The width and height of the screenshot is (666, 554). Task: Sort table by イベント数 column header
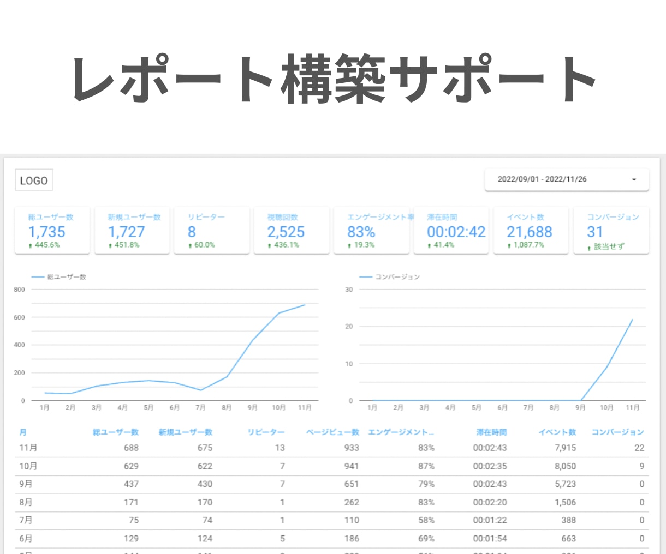pos(557,432)
